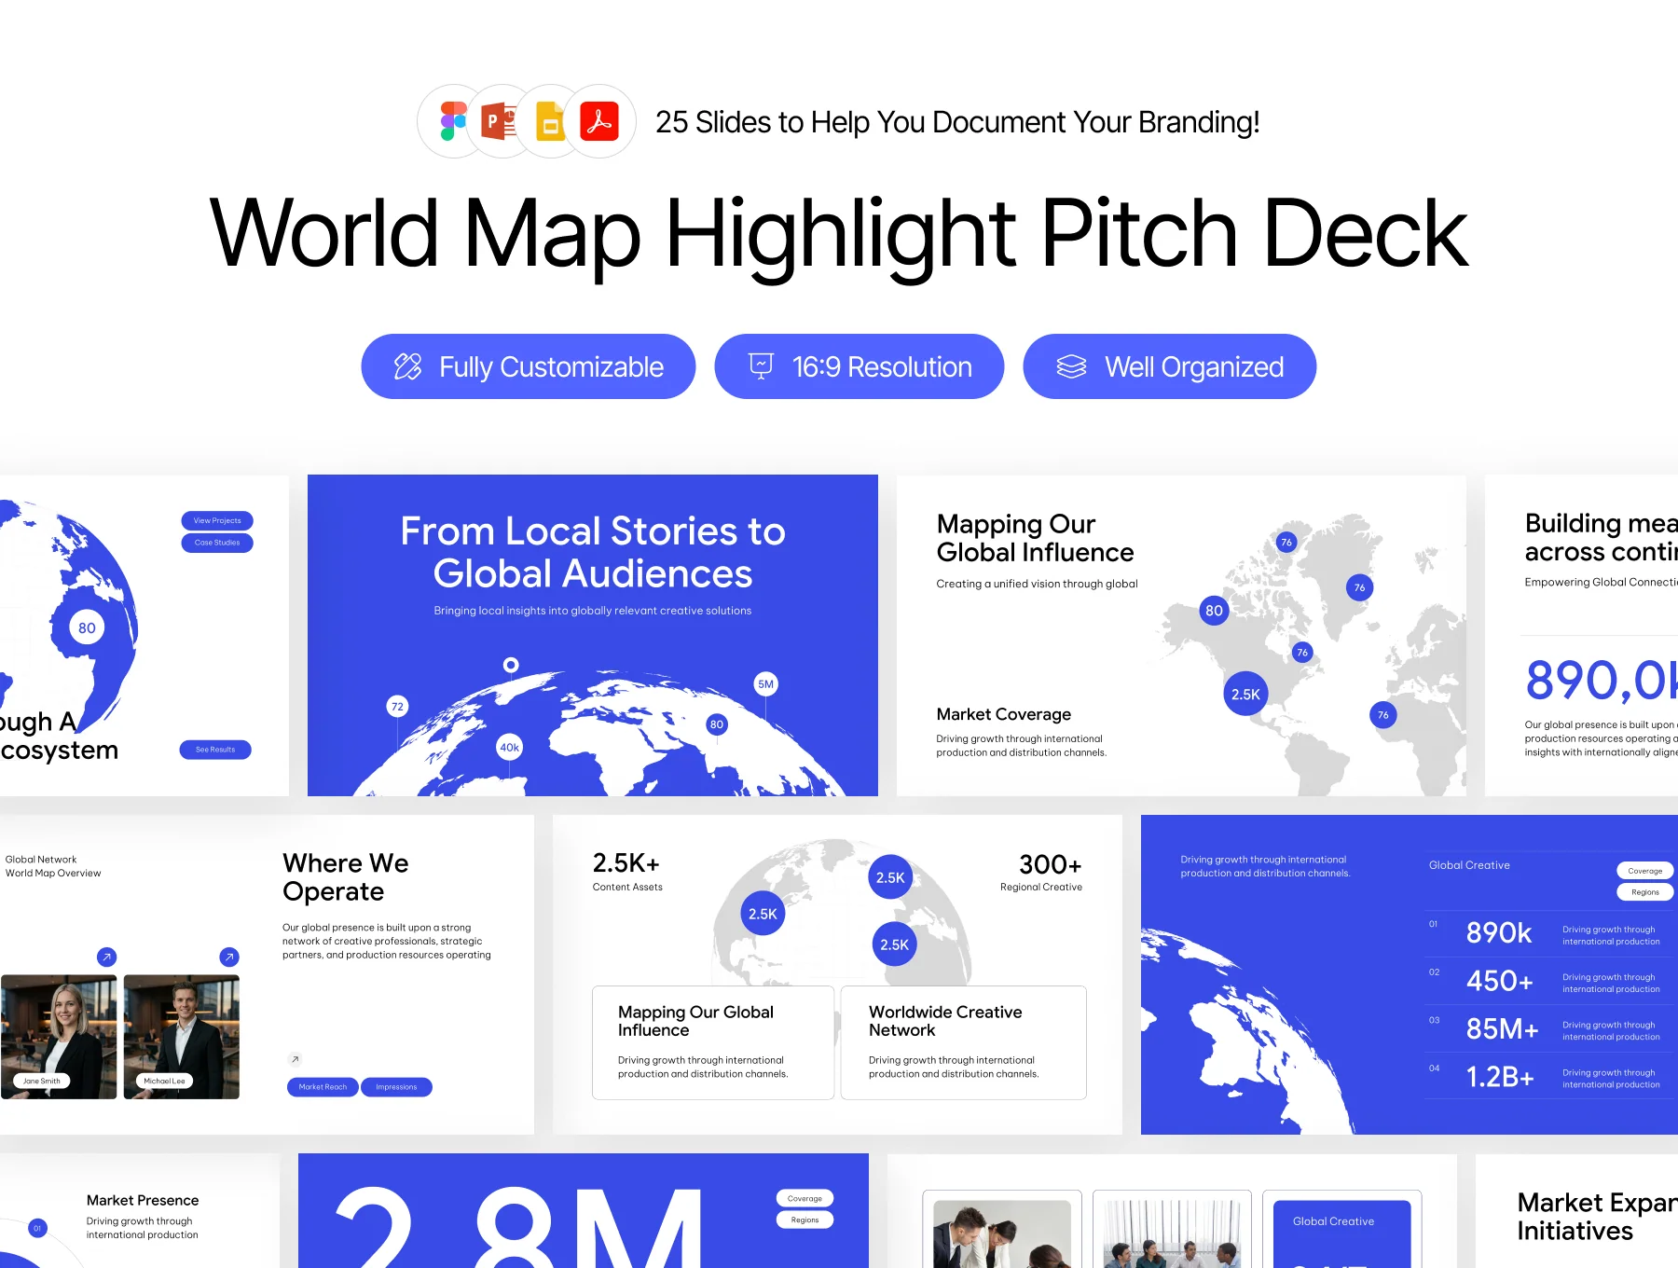Click the arrow icon above Jane Smith's photo
The height and width of the screenshot is (1268, 1678).
(x=107, y=957)
